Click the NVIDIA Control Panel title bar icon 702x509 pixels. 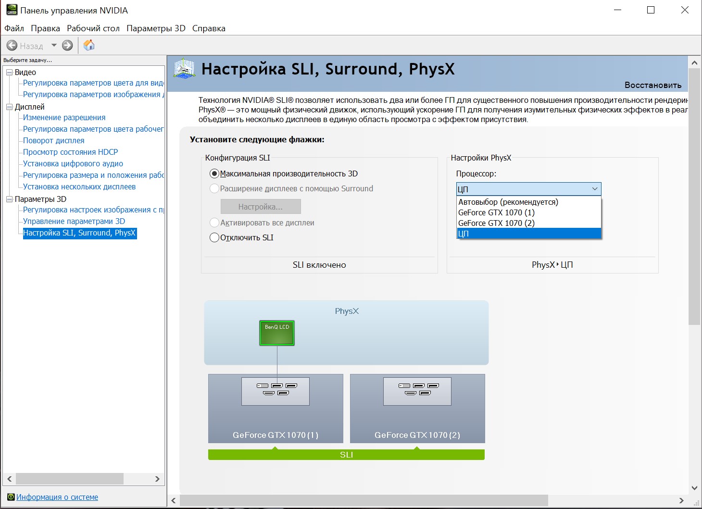(12, 10)
